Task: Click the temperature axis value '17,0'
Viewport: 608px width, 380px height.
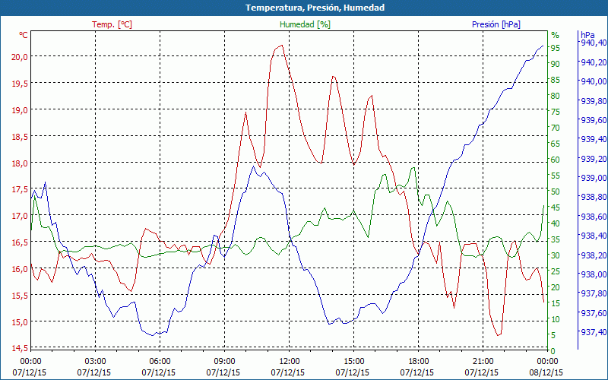Action: pyautogui.click(x=20, y=216)
